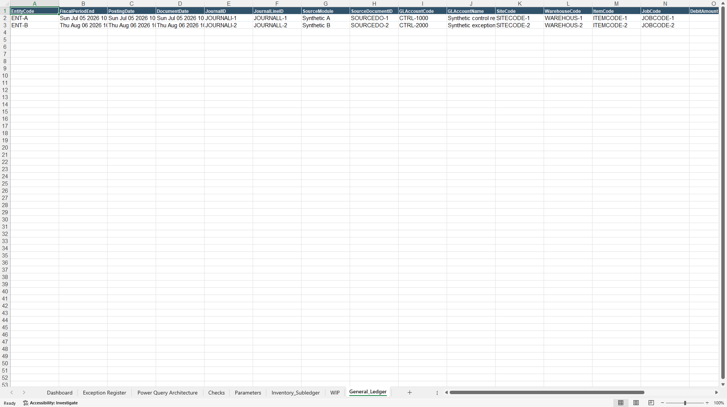Click the DocumentDate header cell
727x407 pixels.
pyautogui.click(x=180, y=11)
